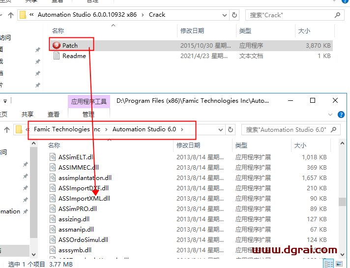
Task: Click the ASSIMMEC.dll file icon
Action: pyautogui.click(x=53, y=167)
